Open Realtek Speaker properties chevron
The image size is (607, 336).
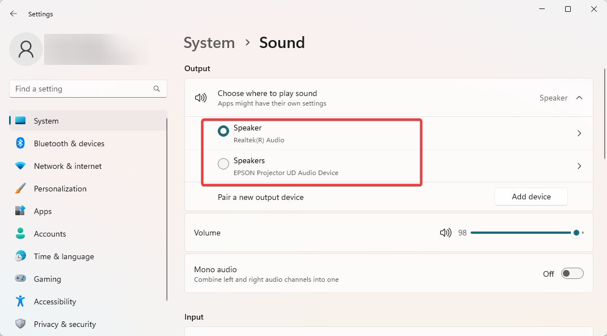tap(579, 133)
